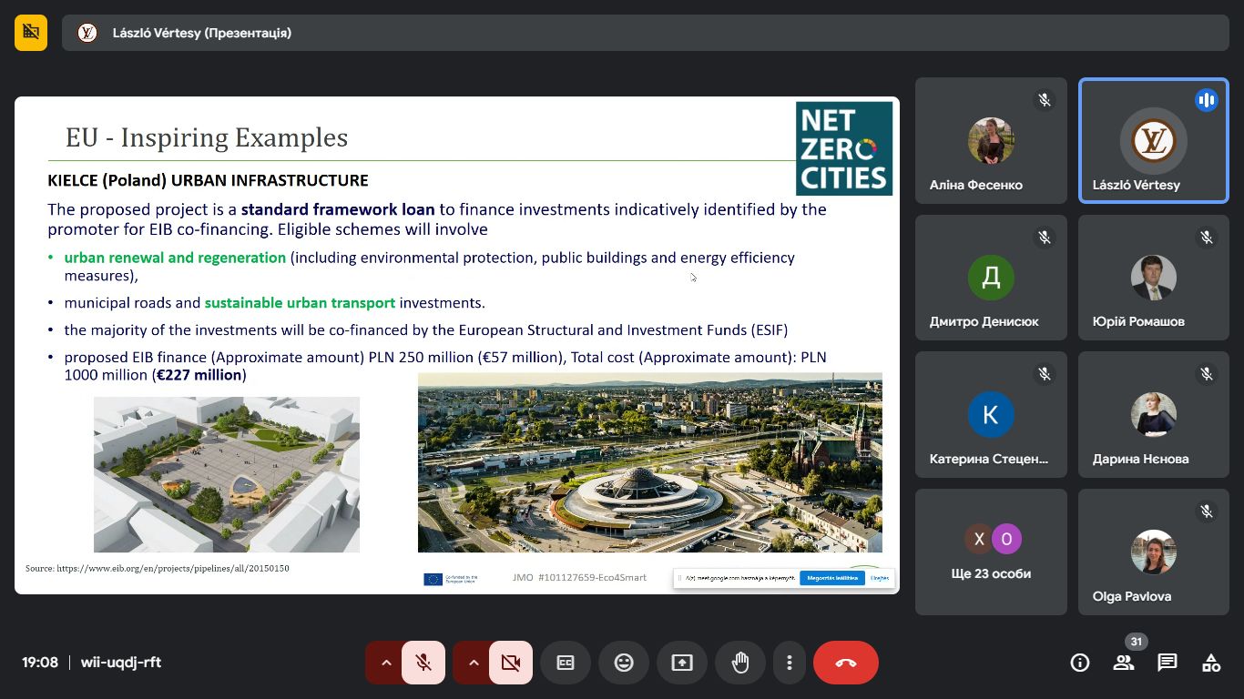Viewport: 1244px width, 699px height.
Task: Expand audio settings arrow beside microphone
Action: click(x=385, y=663)
